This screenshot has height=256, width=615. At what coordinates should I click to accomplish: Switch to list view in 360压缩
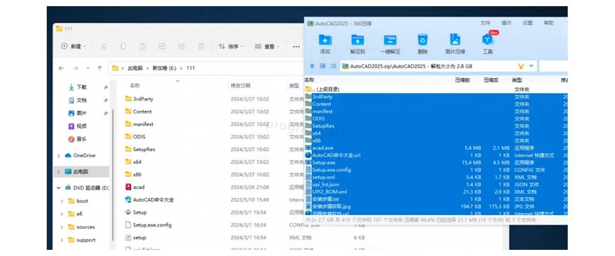[x=333, y=66]
